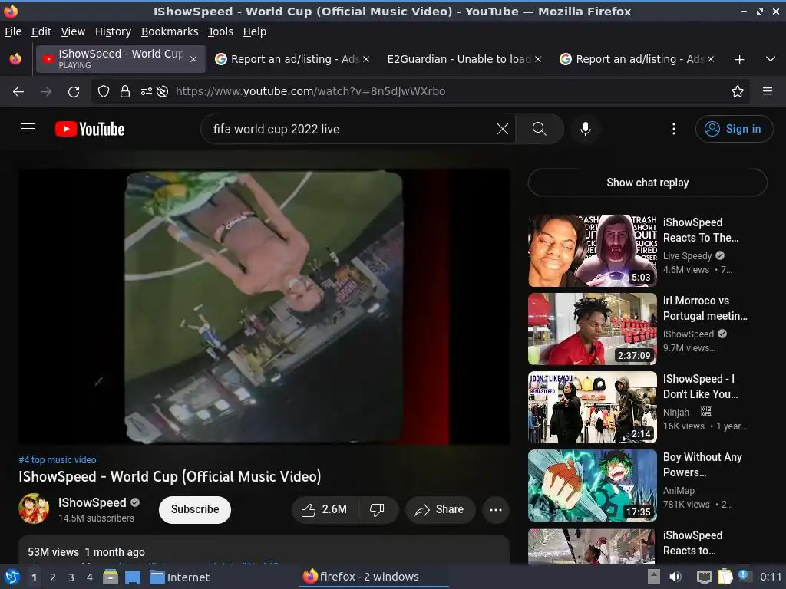Screen dimensions: 786x589
Task: Subscribe to IShowSpeed channel
Action: coord(195,509)
